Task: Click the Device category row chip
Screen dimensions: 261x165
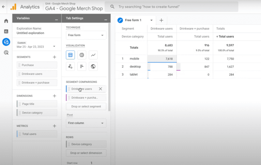Action: 86,144
